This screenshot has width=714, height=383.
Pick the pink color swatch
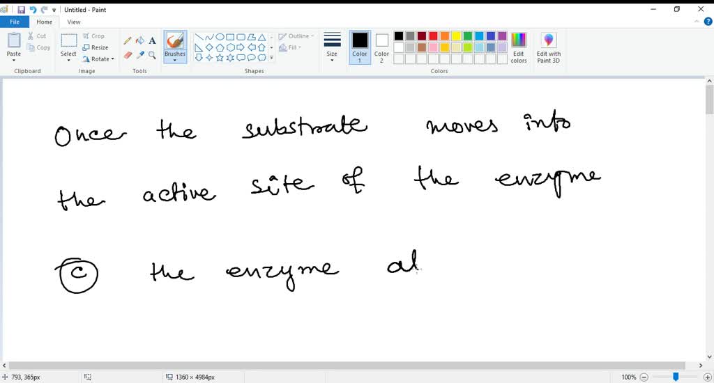pos(433,47)
